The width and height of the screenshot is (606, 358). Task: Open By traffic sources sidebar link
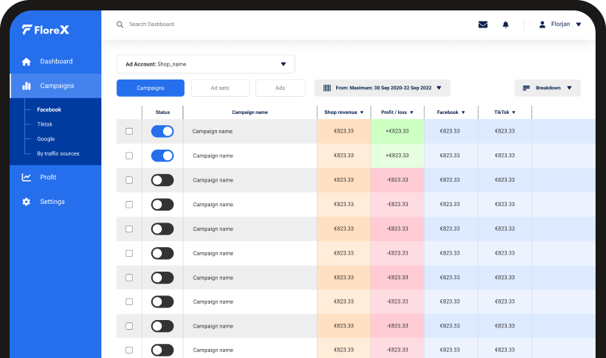tap(58, 153)
